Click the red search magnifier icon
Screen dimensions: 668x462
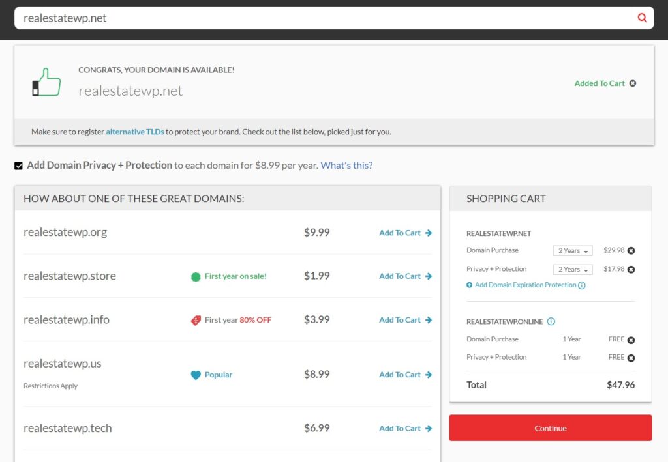(642, 18)
